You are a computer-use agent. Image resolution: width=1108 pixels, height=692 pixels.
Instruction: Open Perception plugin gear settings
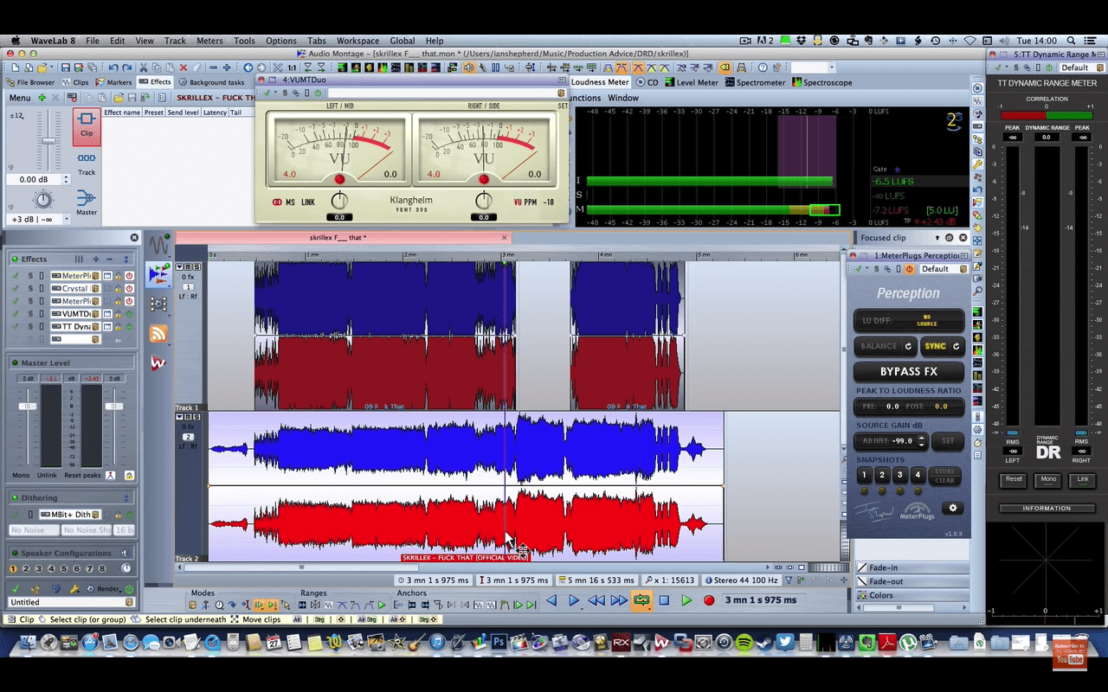tap(953, 509)
